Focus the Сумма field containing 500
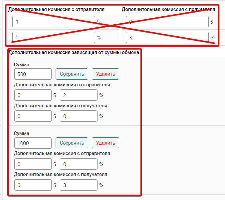This screenshot has width=225, height=200. pyautogui.click(x=33, y=74)
